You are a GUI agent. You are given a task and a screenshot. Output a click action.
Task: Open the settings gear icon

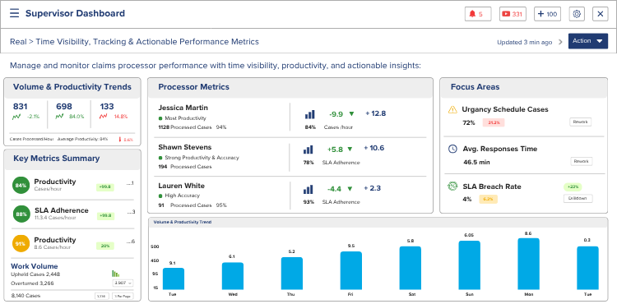[577, 14]
